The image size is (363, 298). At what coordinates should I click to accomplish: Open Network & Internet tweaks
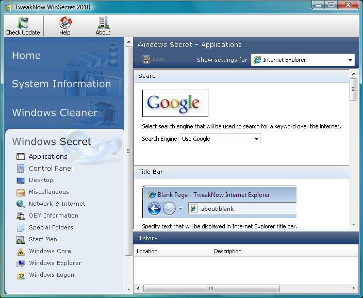click(x=57, y=204)
